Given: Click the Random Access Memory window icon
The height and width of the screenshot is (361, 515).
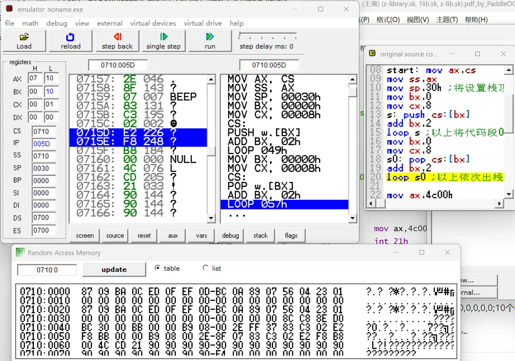Looking at the screenshot, I should point(20,252).
